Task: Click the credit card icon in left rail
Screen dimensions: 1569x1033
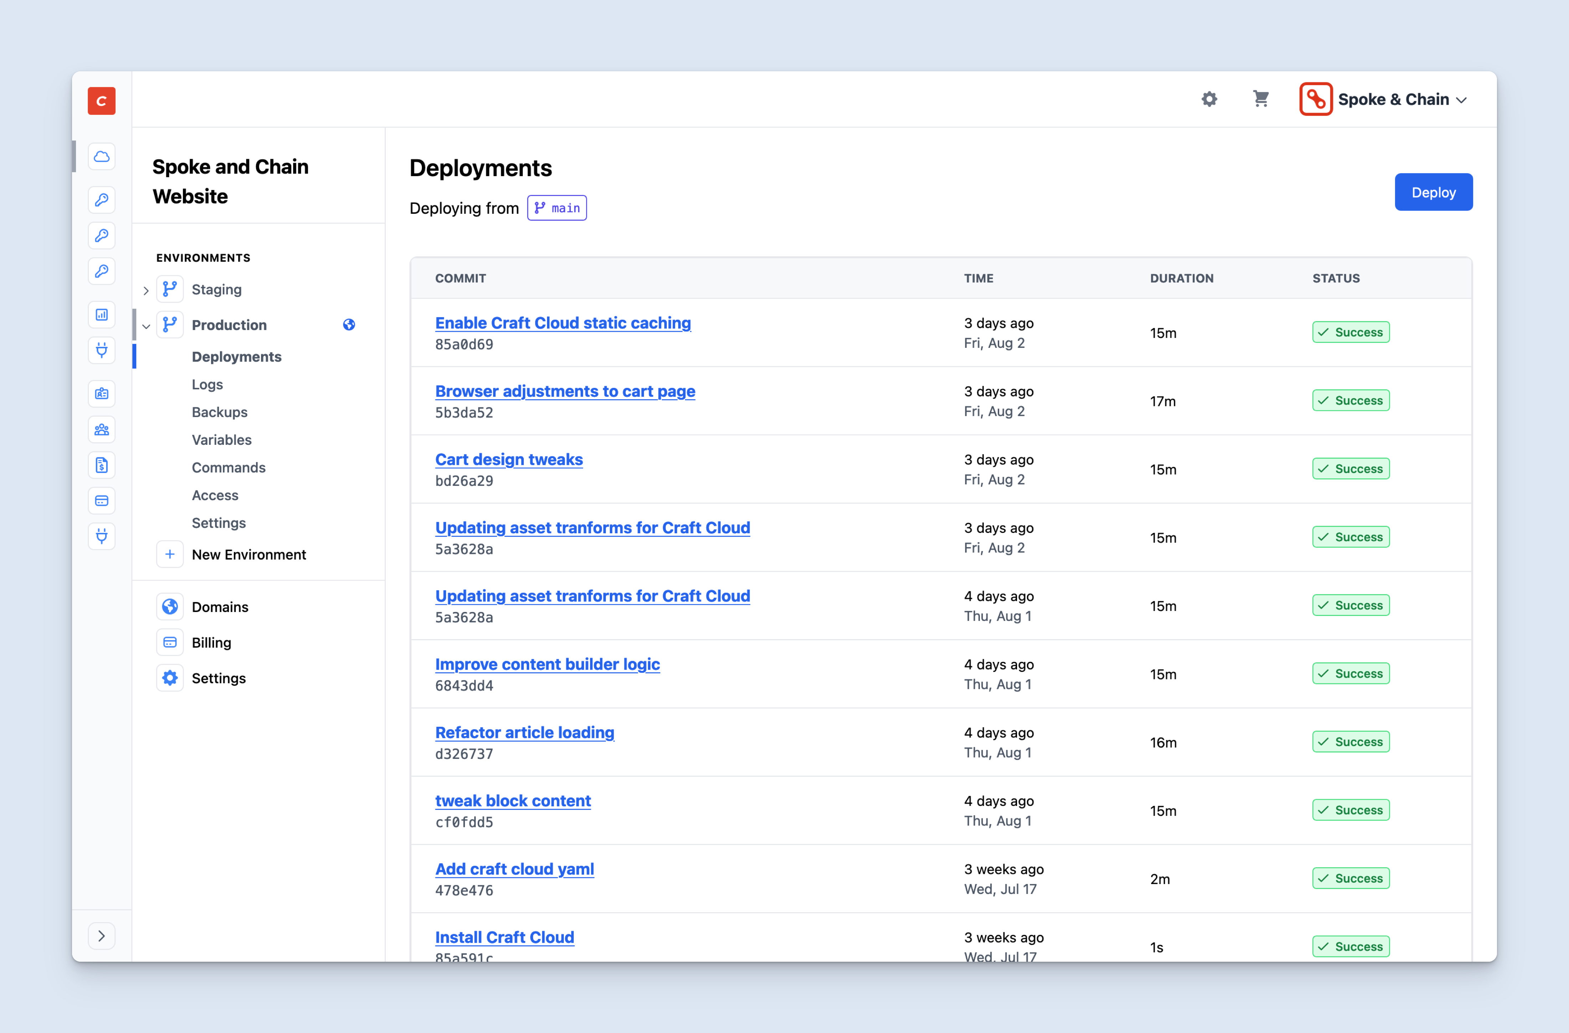Action: tap(102, 501)
